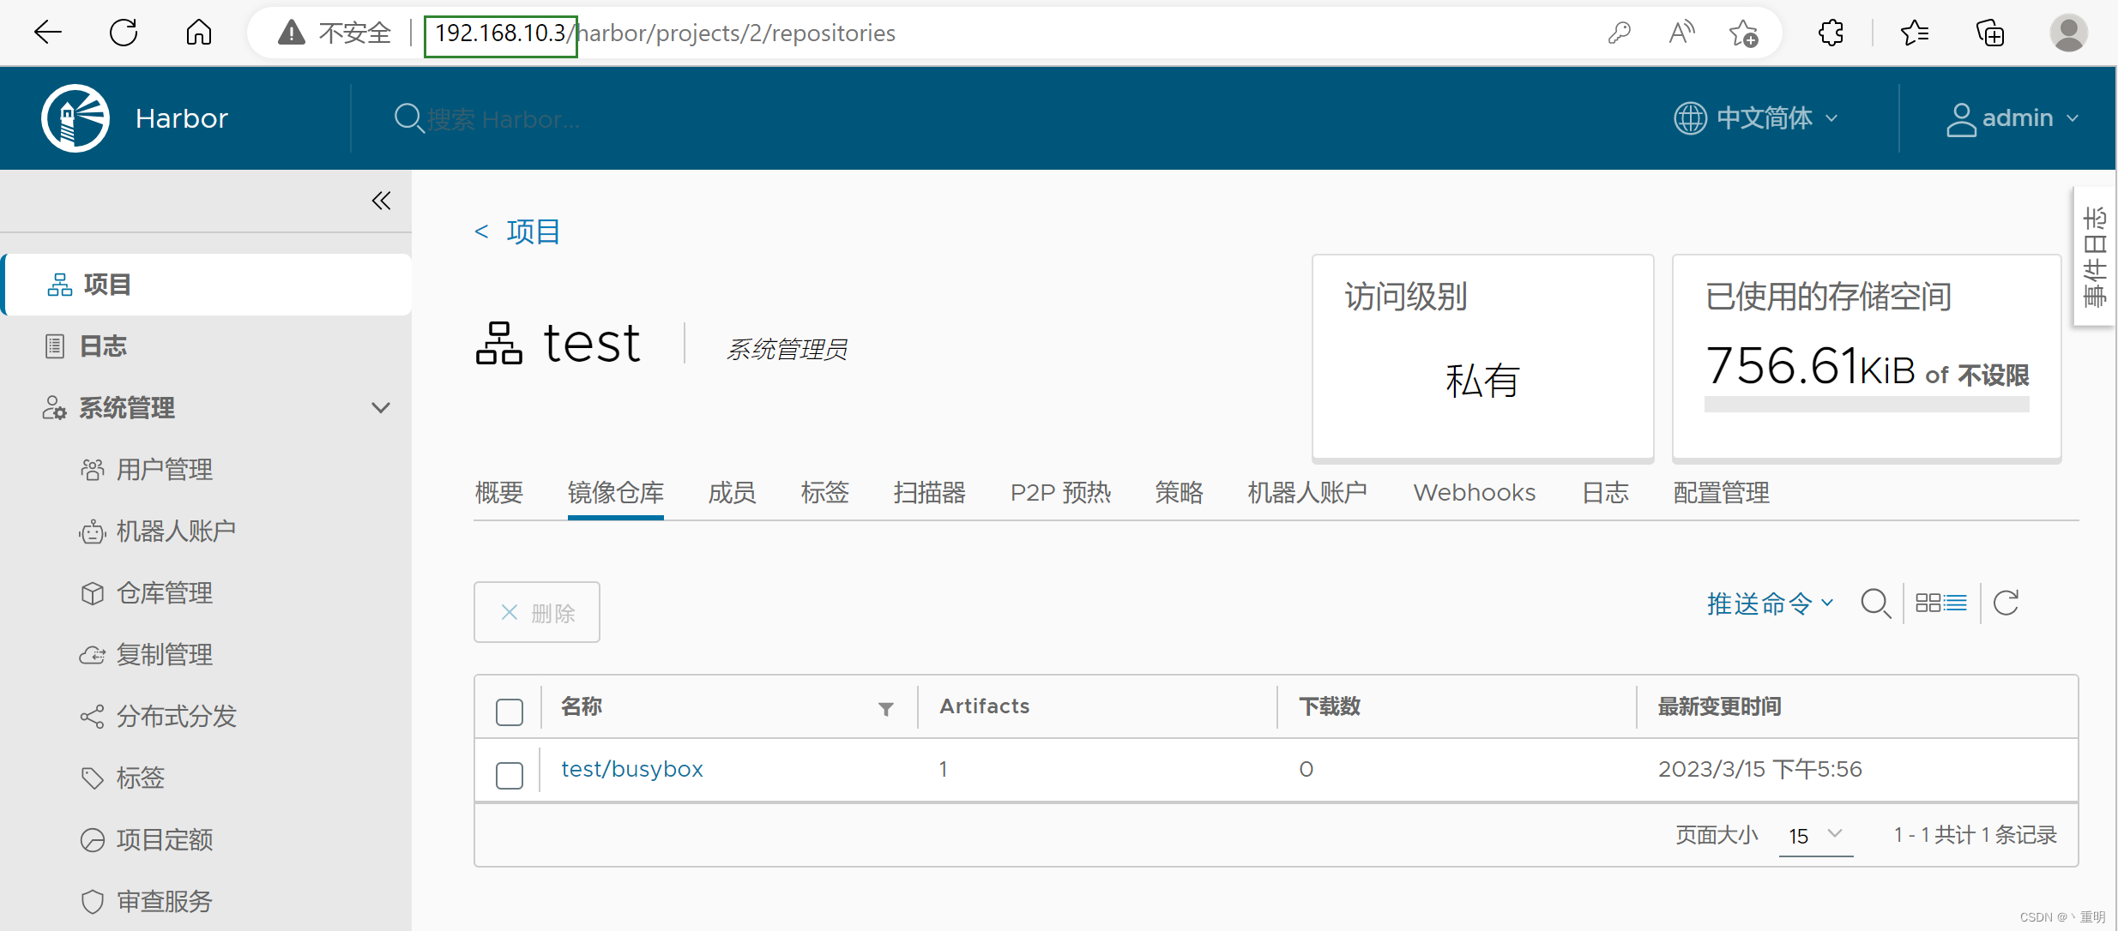Switch to 成员 tab
The width and height of the screenshot is (2118, 931).
[732, 493]
